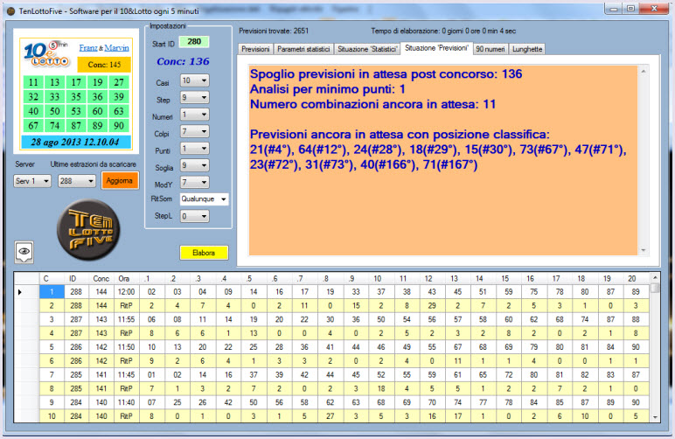Click the 10eLotto 5min logo

pyautogui.click(x=46, y=54)
